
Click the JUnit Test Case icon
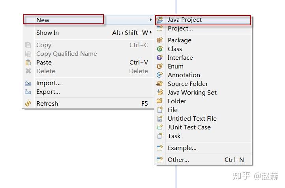[x=160, y=127]
